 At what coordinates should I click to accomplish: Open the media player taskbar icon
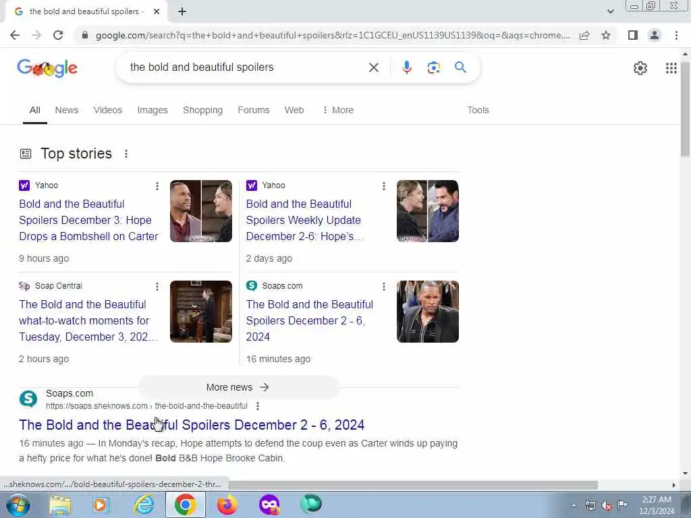coord(101,505)
